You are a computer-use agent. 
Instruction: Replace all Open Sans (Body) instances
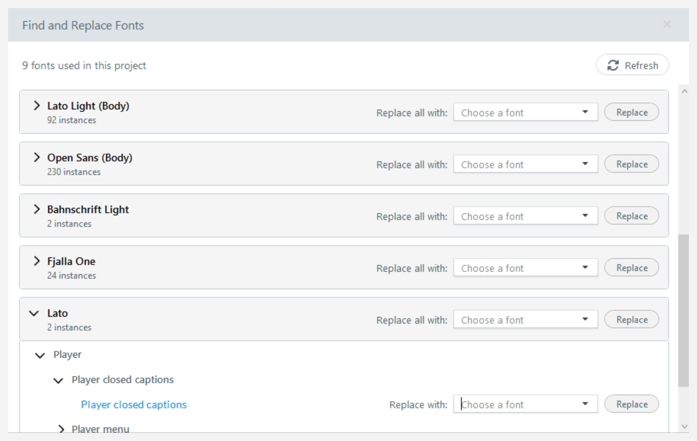(631, 164)
